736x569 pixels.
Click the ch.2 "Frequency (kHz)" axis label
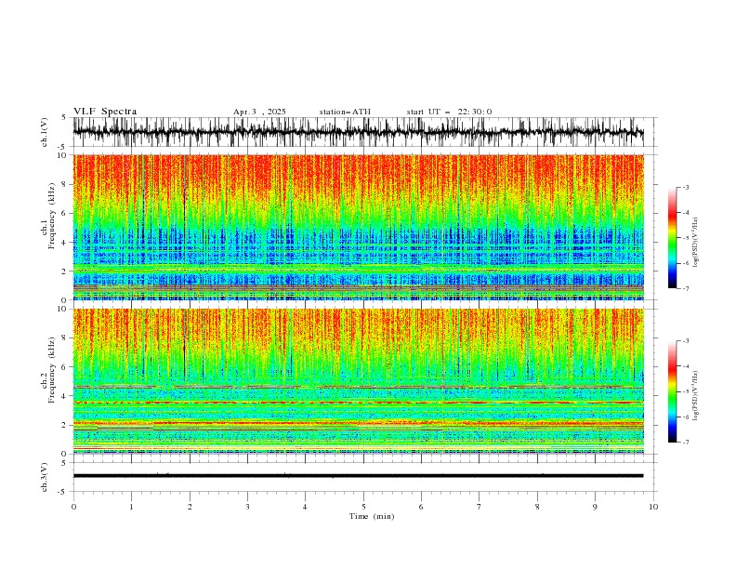[x=52, y=370]
